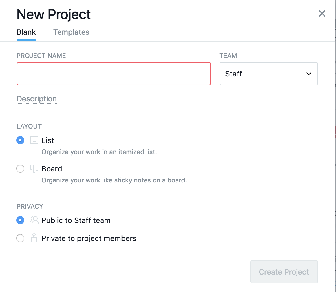This screenshot has height=292, width=336.
Task: Click the Private padlock icon
Action: click(x=34, y=238)
